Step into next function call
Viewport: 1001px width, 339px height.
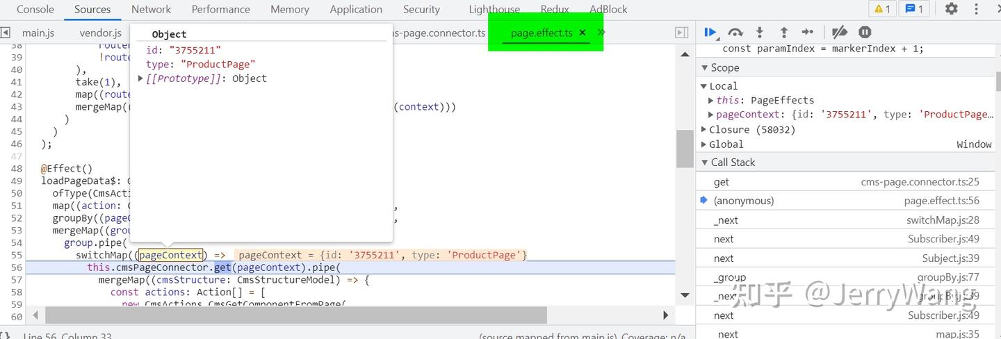(x=760, y=32)
